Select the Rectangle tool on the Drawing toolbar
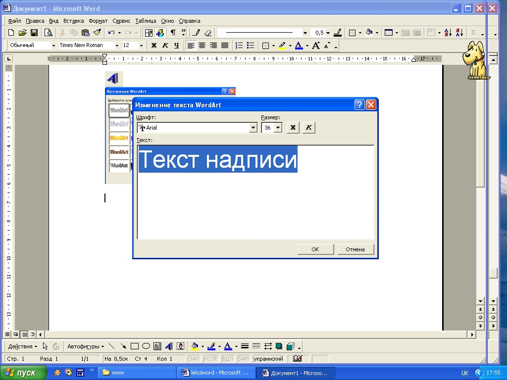This screenshot has height=380, width=507. click(x=135, y=346)
